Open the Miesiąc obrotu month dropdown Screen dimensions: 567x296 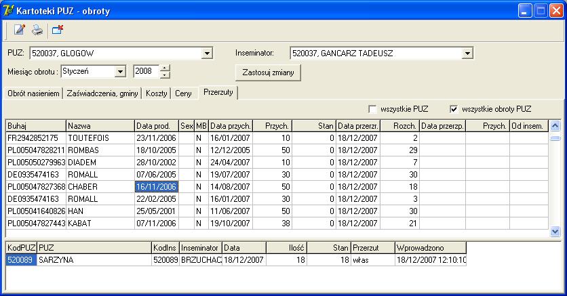coord(120,72)
